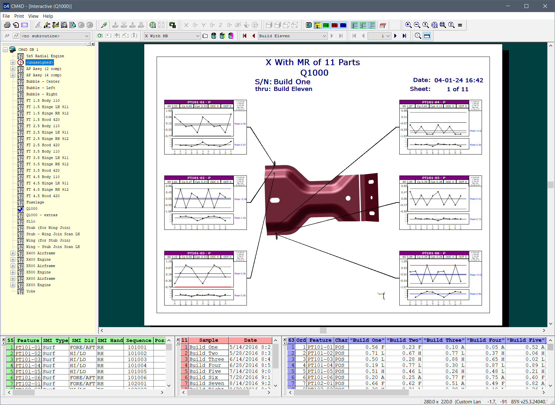Open the 'X With MR' report dropdown
Screen dimensions: 555x405
tap(197, 36)
